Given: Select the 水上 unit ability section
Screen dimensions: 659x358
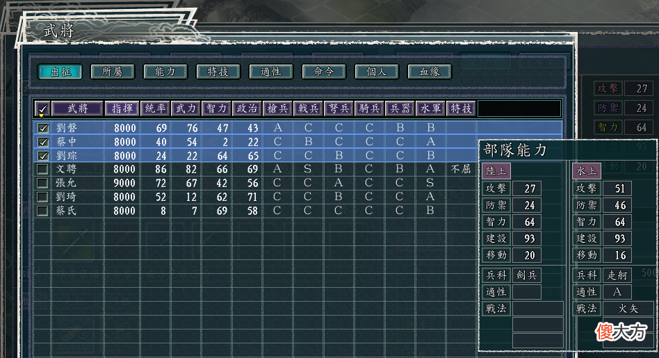Looking at the screenshot, I should point(586,171).
